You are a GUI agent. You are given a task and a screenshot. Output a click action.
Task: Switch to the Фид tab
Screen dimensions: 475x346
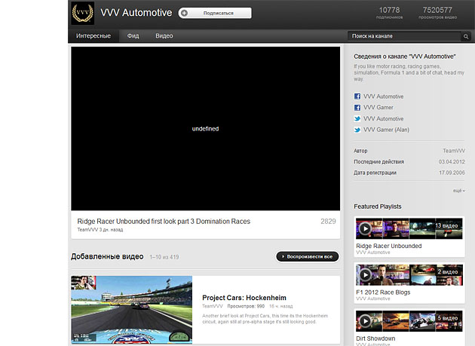tap(133, 36)
